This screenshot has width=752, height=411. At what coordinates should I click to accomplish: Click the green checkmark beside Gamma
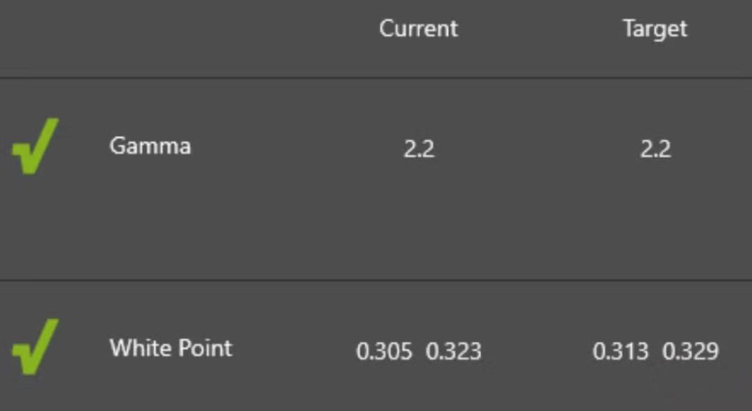click(x=35, y=146)
